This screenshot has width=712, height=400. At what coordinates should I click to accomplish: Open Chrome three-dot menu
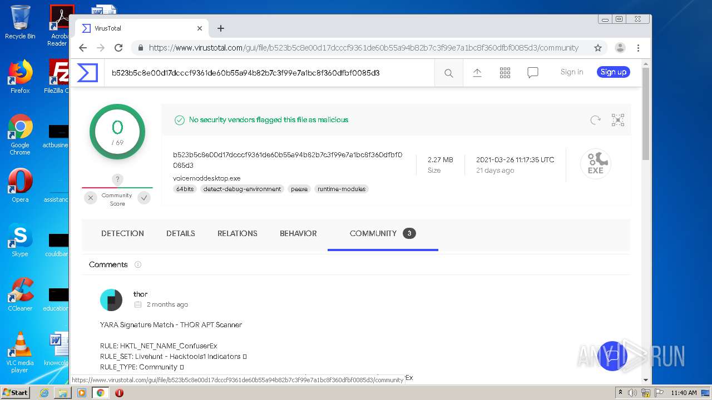pos(639,48)
